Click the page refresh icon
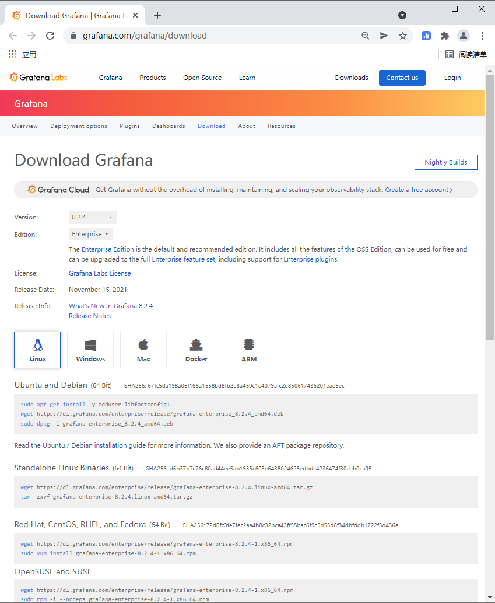The height and width of the screenshot is (603, 495). (x=50, y=36)
